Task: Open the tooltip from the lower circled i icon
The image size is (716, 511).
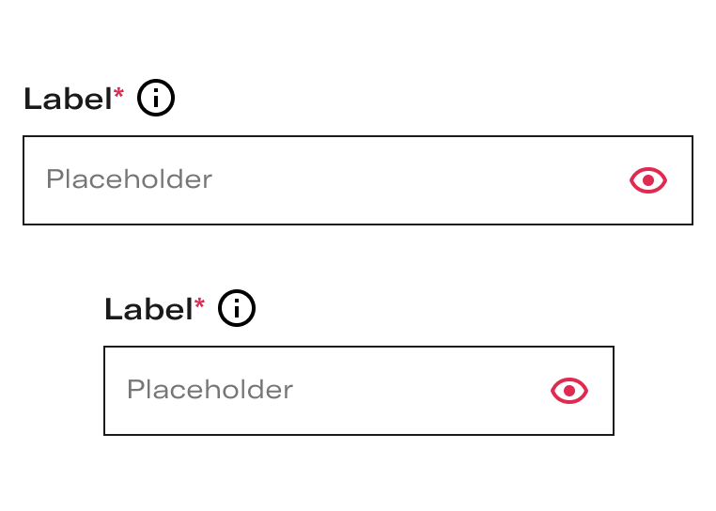Action: click(237, 308)
